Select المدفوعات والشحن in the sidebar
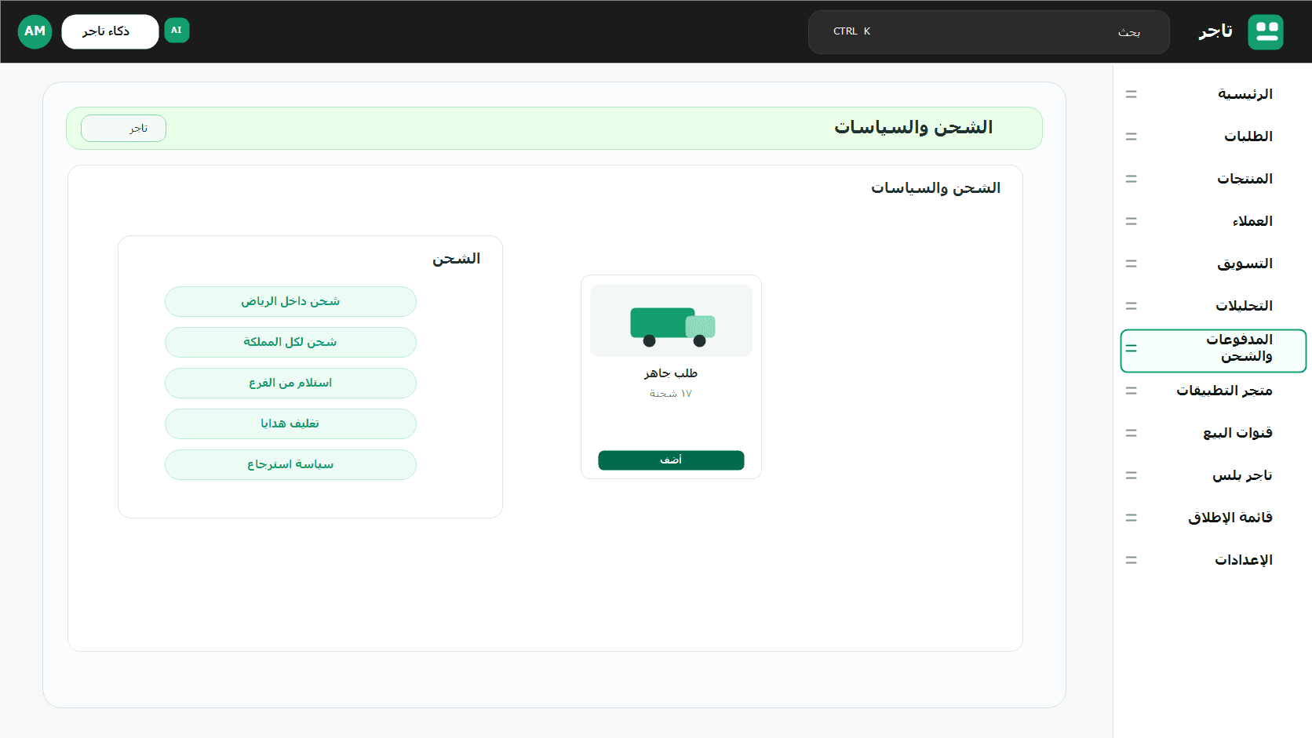The height and width of the screenshot is (738, 1312). tap(1213, 351)
